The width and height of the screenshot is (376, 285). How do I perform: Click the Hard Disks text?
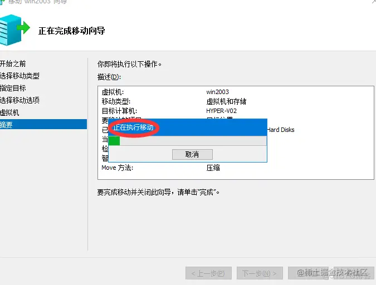coord(281,130)
